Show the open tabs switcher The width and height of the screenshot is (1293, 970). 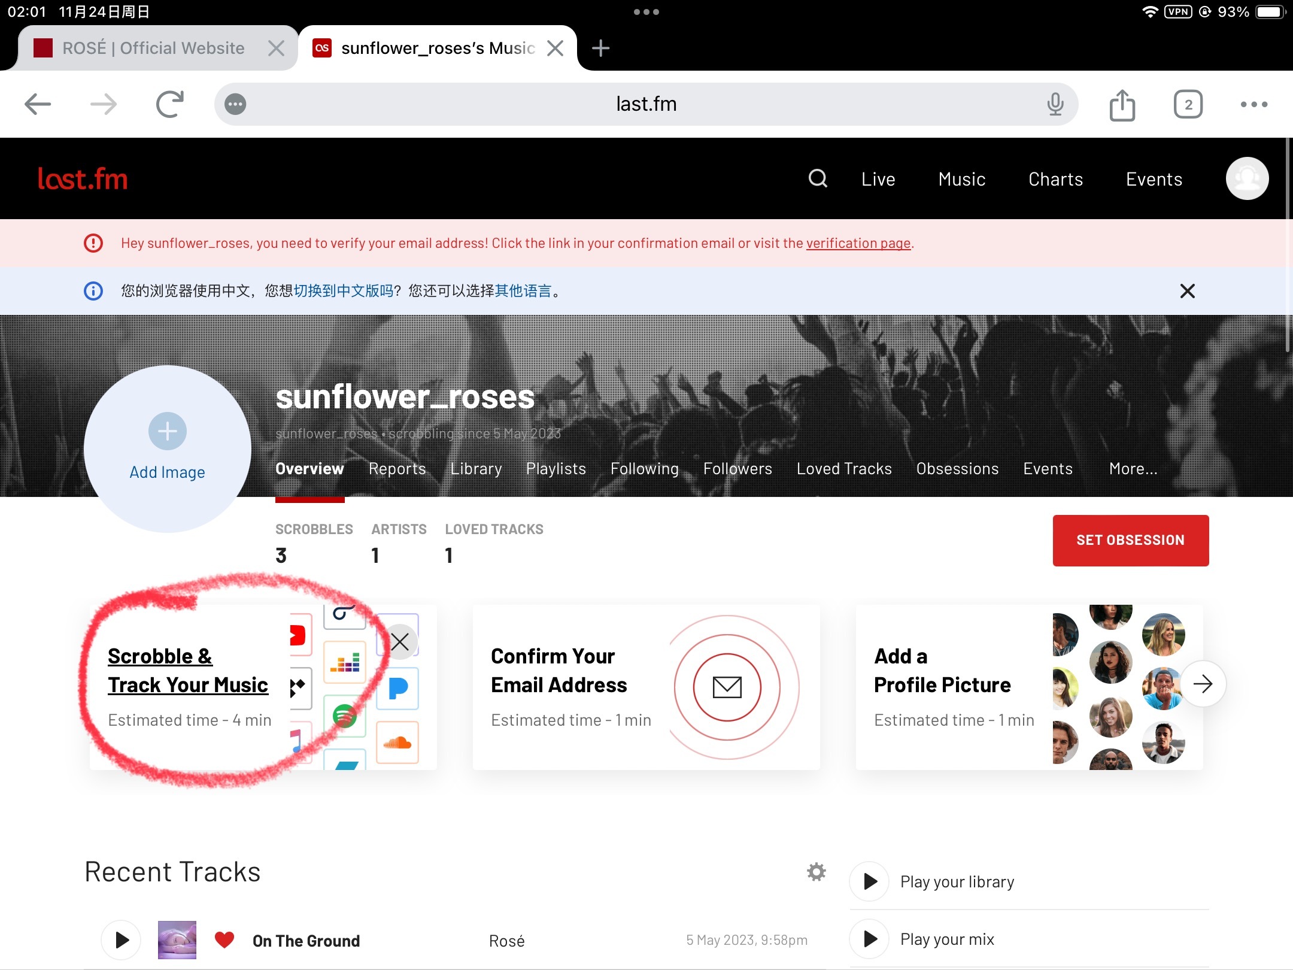(x=1188, y=104)
